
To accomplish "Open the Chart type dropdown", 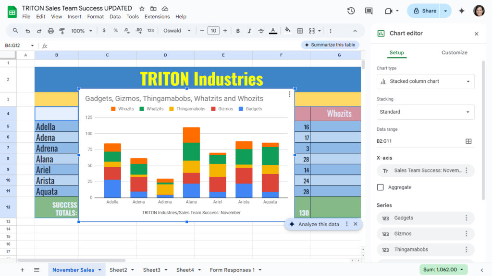I will coord(425,81).
